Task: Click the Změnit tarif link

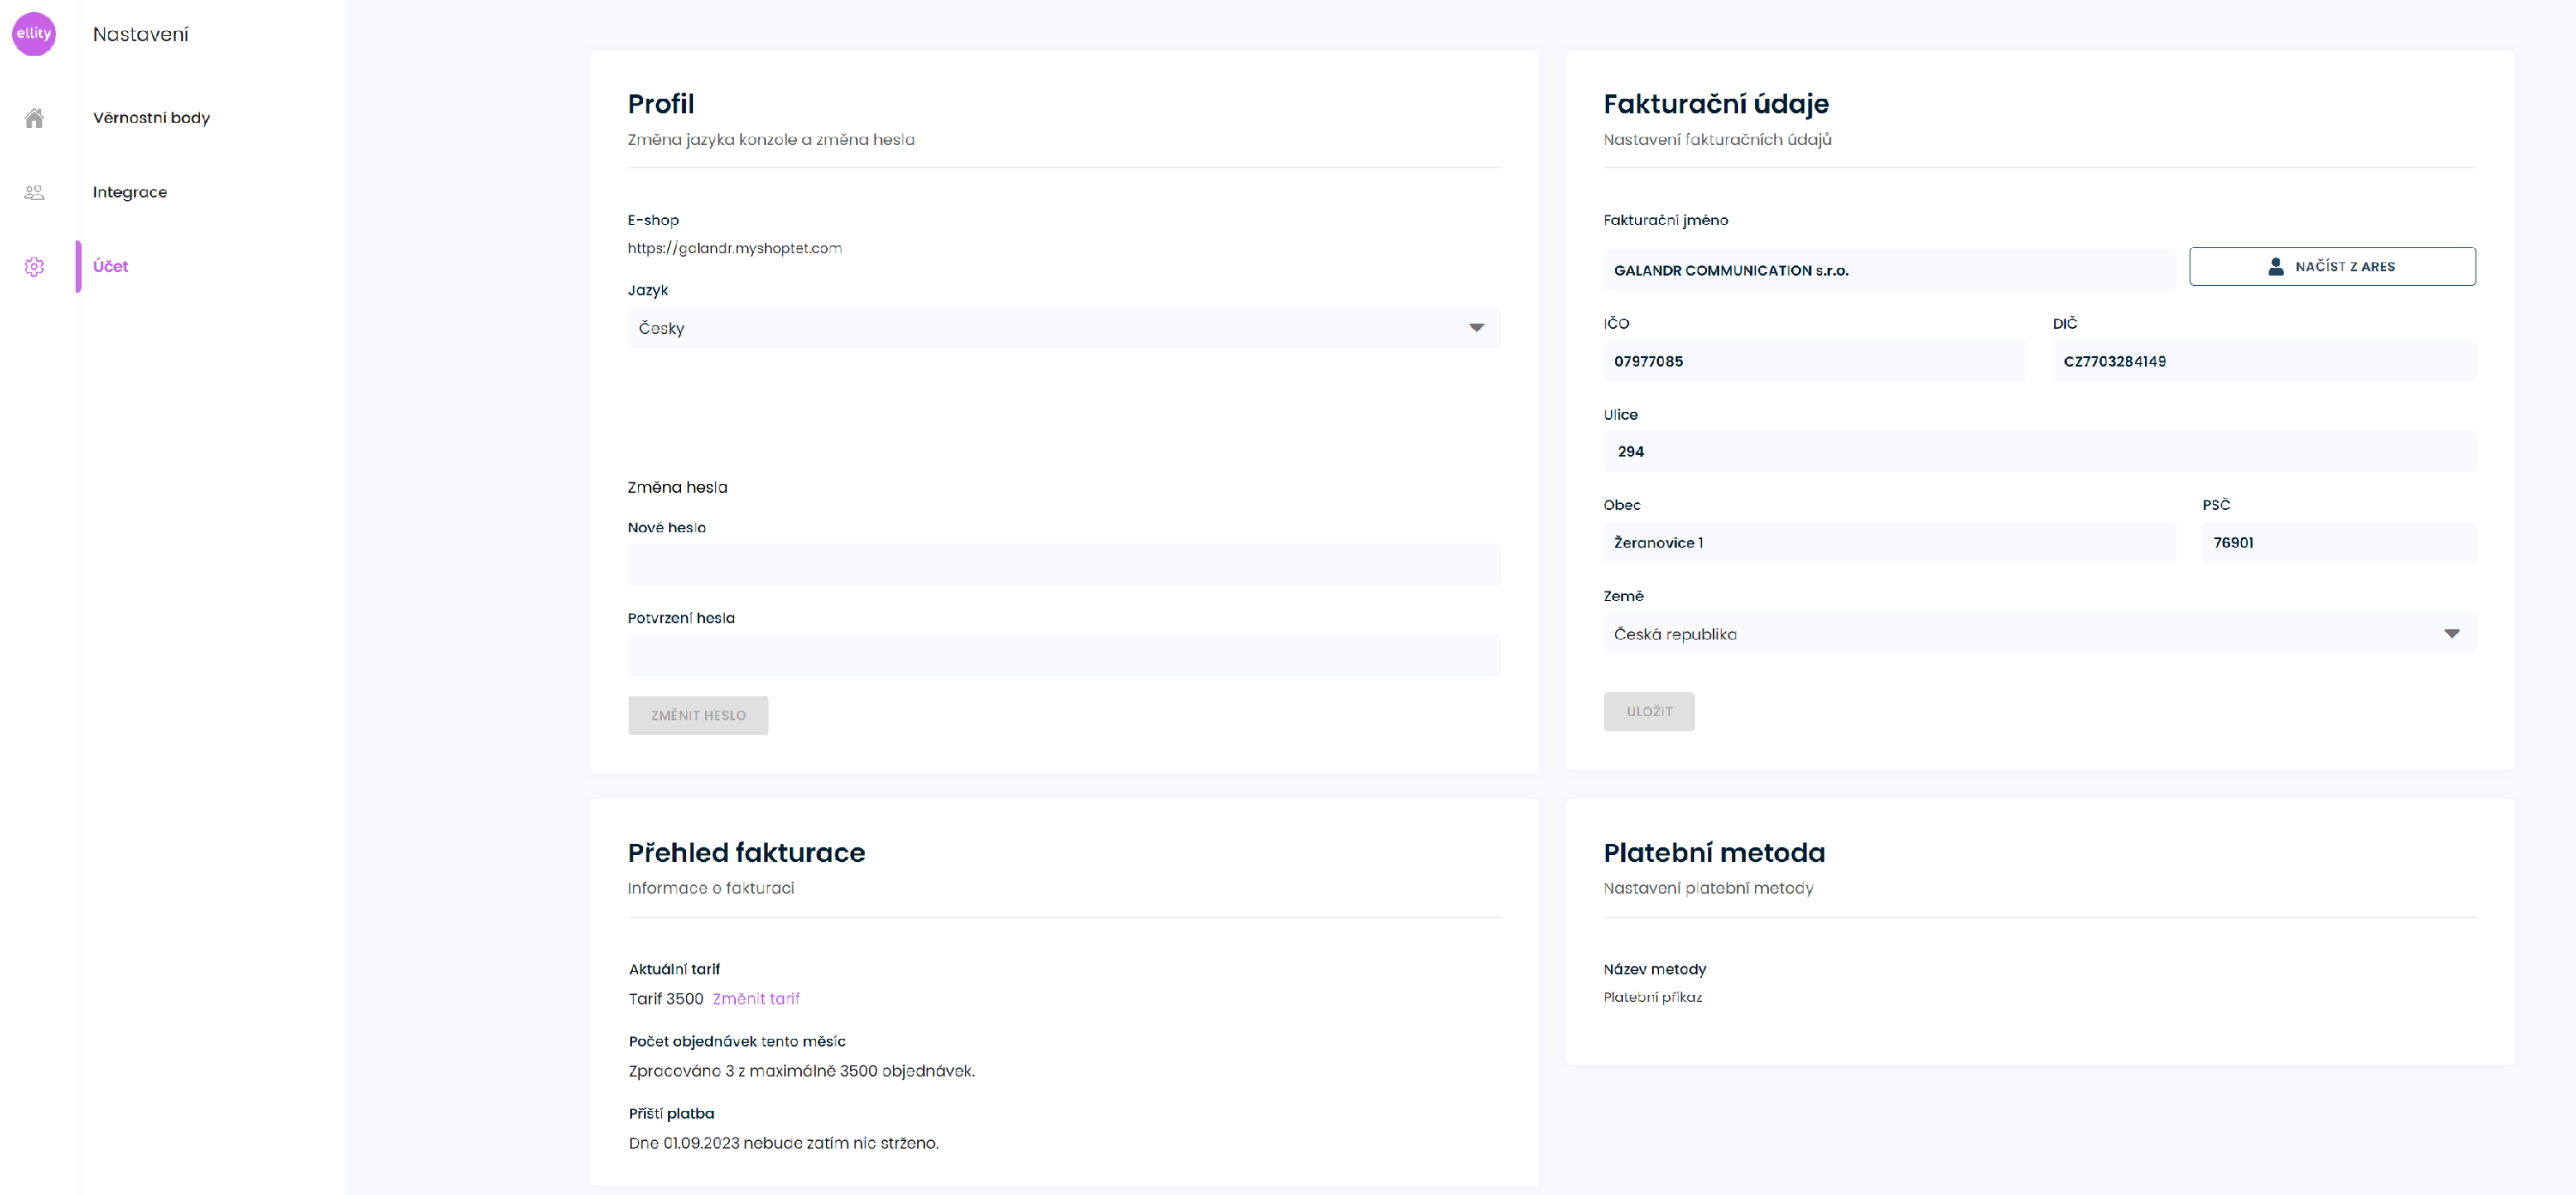Action: (756, 998)
